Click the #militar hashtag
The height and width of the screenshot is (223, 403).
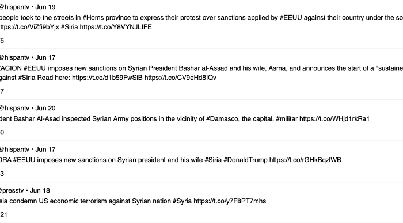(287, 119)
